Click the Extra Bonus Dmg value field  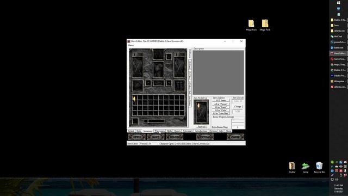tap(238, 127)
